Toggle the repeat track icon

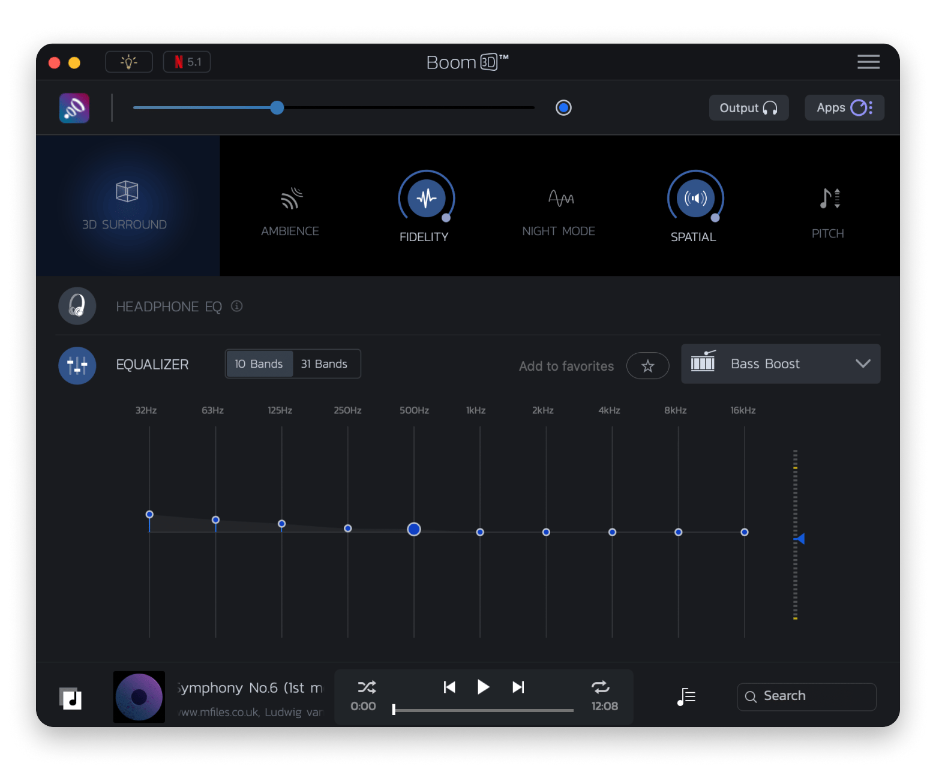click(x=600, y=687)
